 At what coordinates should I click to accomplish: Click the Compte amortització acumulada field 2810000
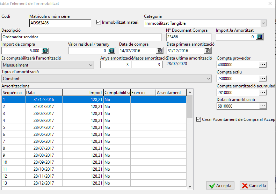[x=238, y=92]
